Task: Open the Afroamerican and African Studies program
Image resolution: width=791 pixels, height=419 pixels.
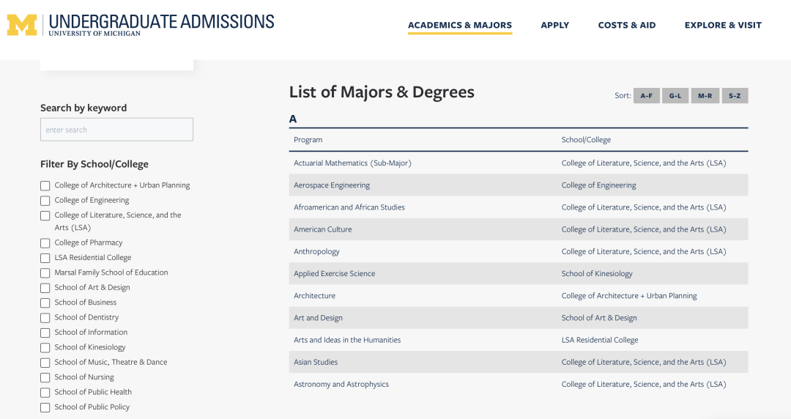Action: [349, 207]
